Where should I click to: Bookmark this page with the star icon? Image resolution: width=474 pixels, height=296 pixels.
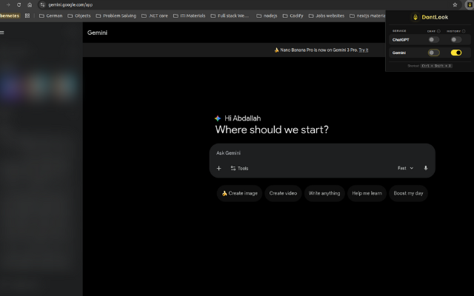[455, 4]
